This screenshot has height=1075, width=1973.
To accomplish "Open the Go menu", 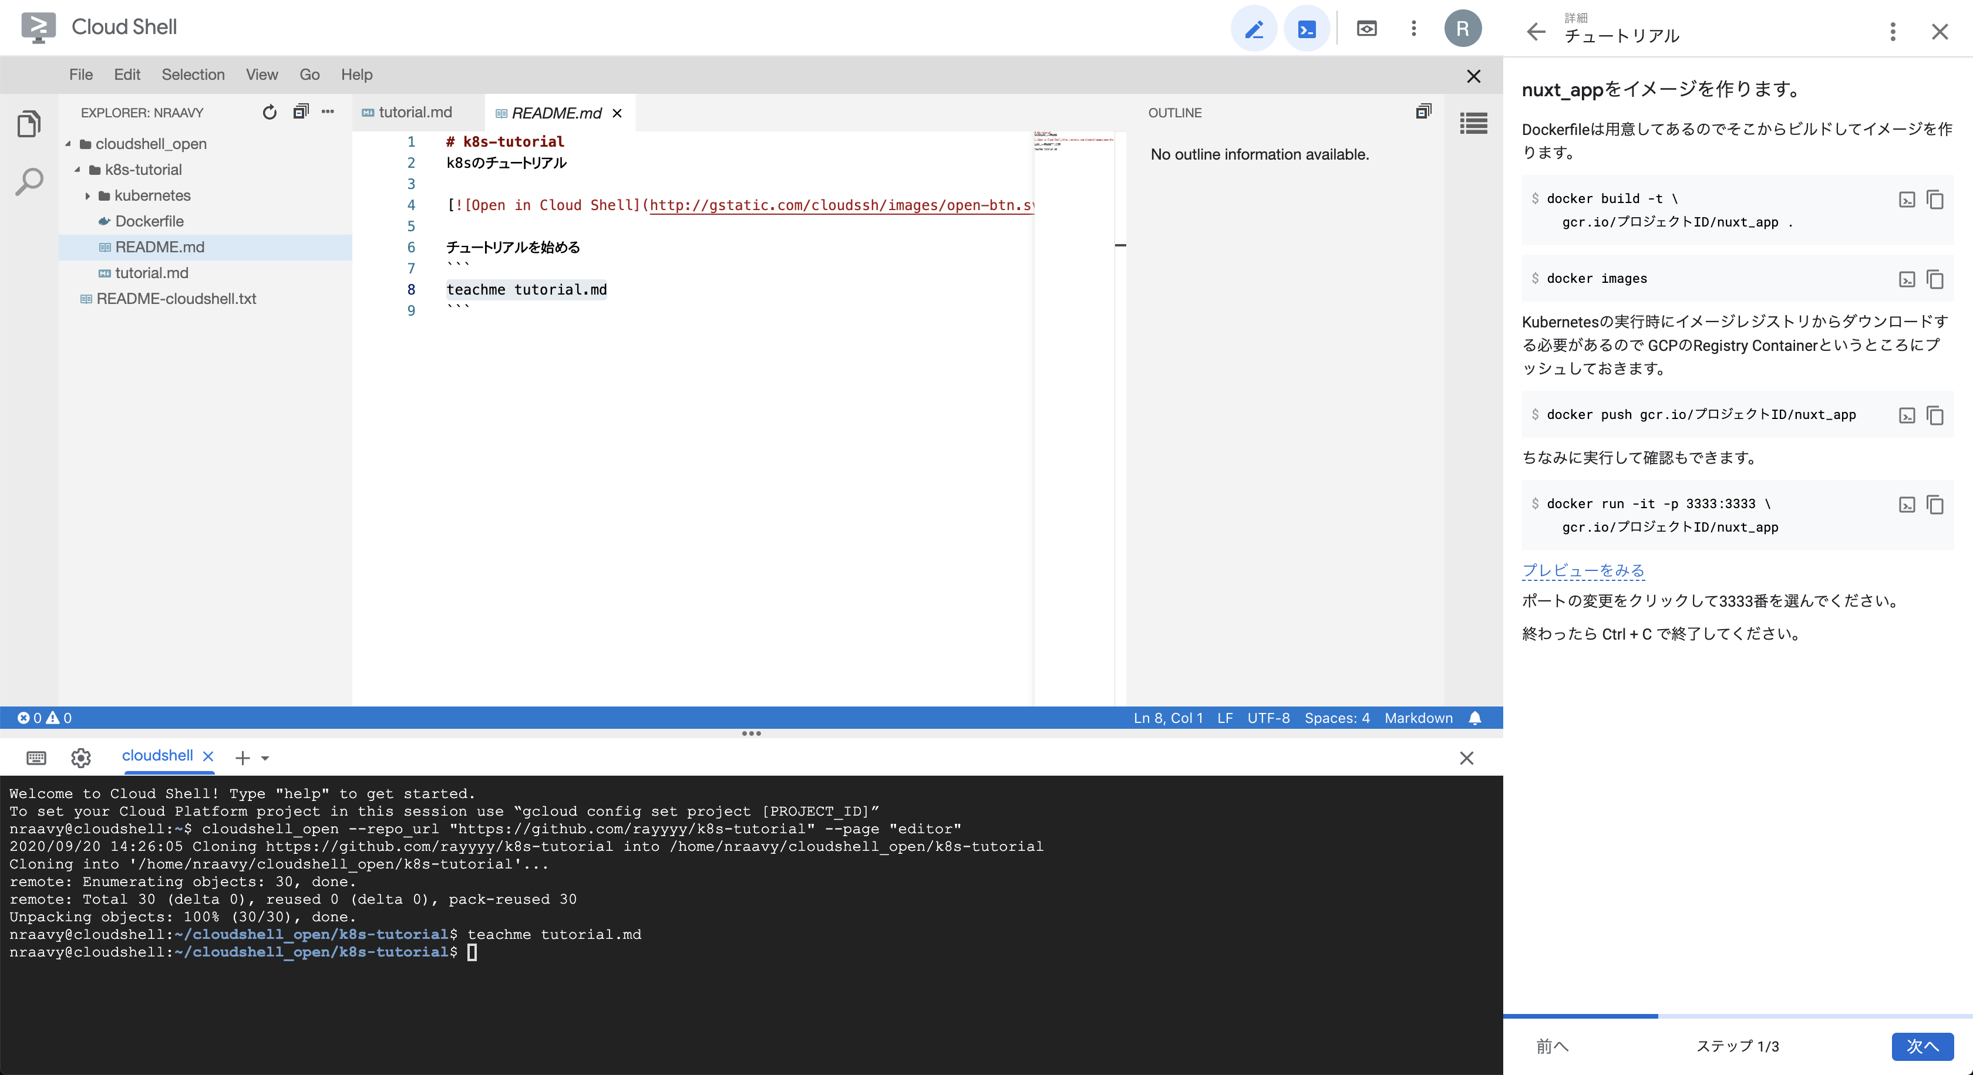I will (309, 74).
